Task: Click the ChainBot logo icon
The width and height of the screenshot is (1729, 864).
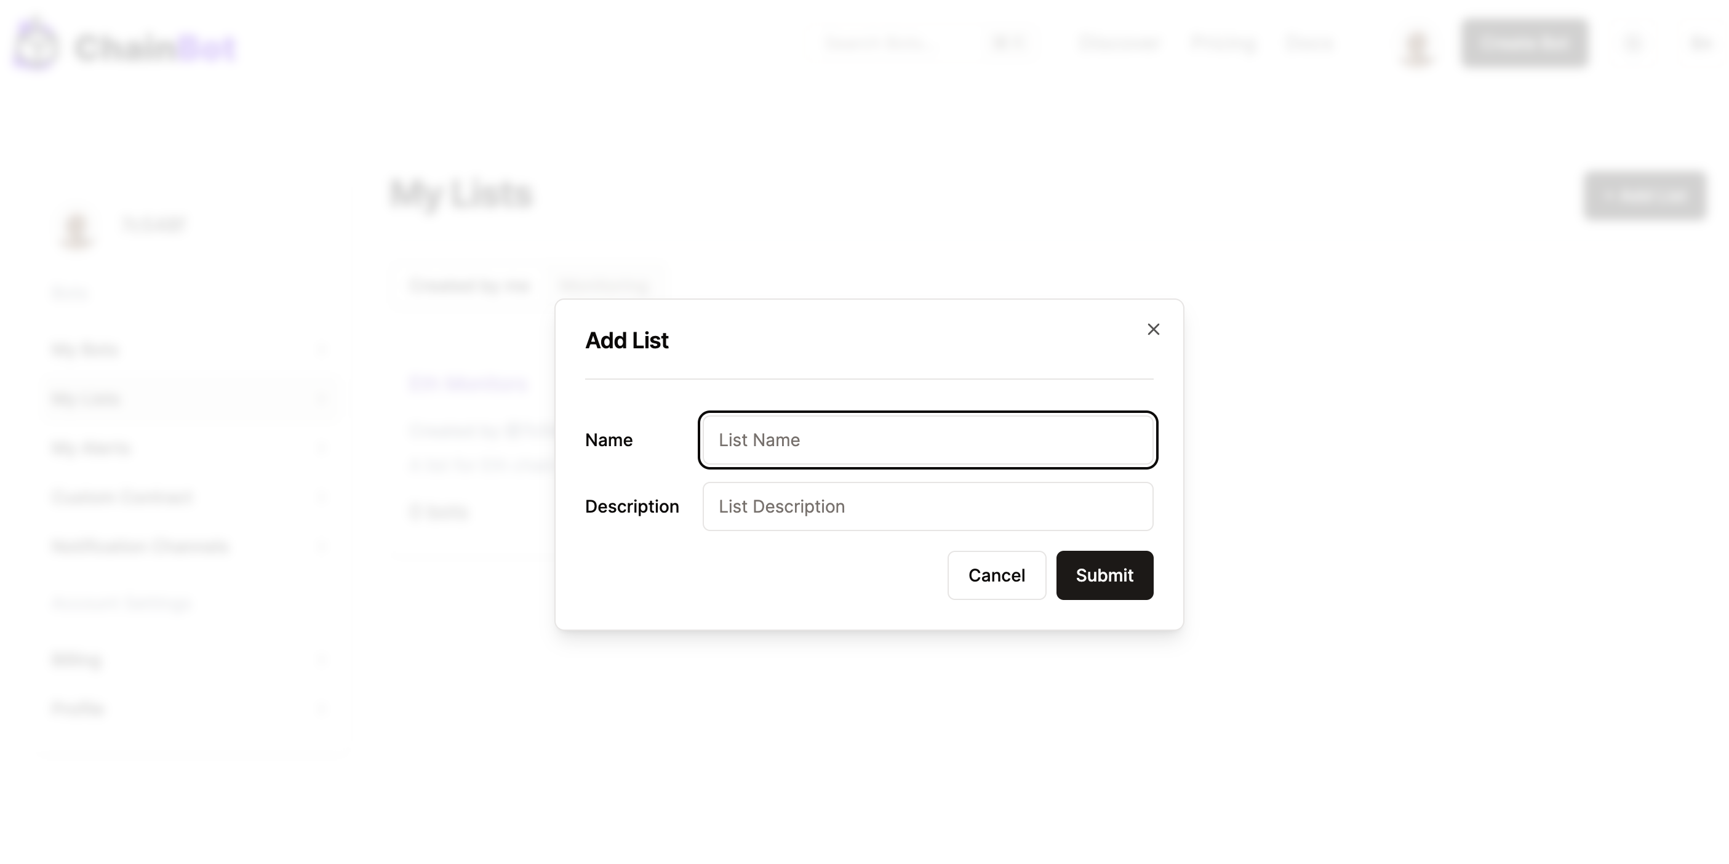Action: click(x=35, y=45)
